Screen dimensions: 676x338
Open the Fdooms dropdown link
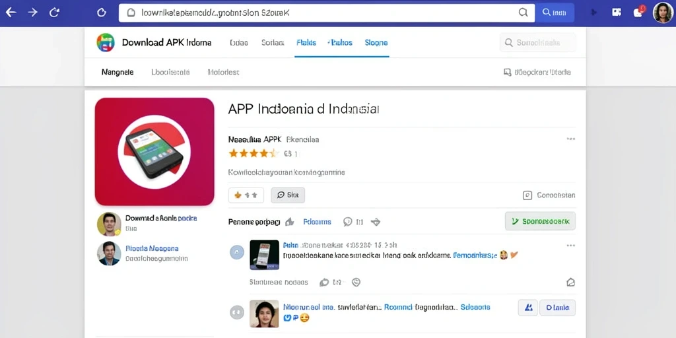click(317, 222)
